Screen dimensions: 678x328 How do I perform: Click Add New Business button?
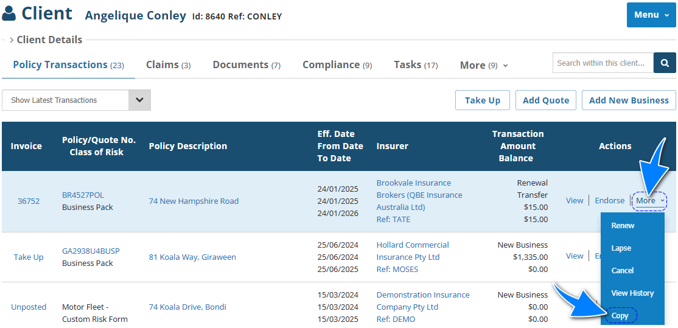pos(629,100)
